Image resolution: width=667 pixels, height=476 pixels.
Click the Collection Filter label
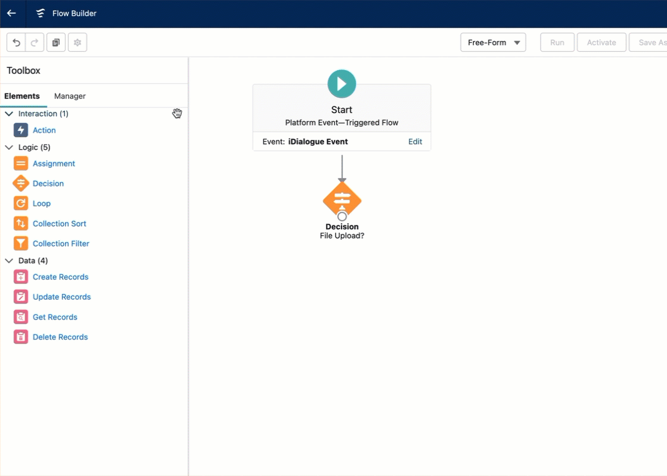[61, 243]
